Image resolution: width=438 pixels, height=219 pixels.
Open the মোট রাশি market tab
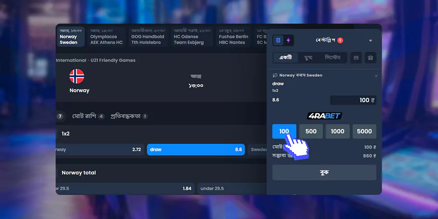point(88,116)
